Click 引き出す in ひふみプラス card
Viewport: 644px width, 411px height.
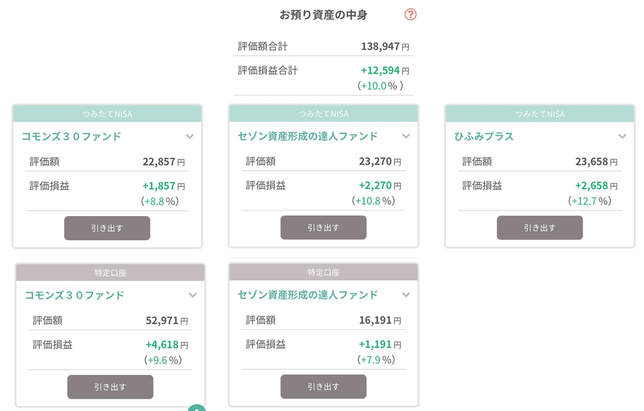click(x=540, y=227)
